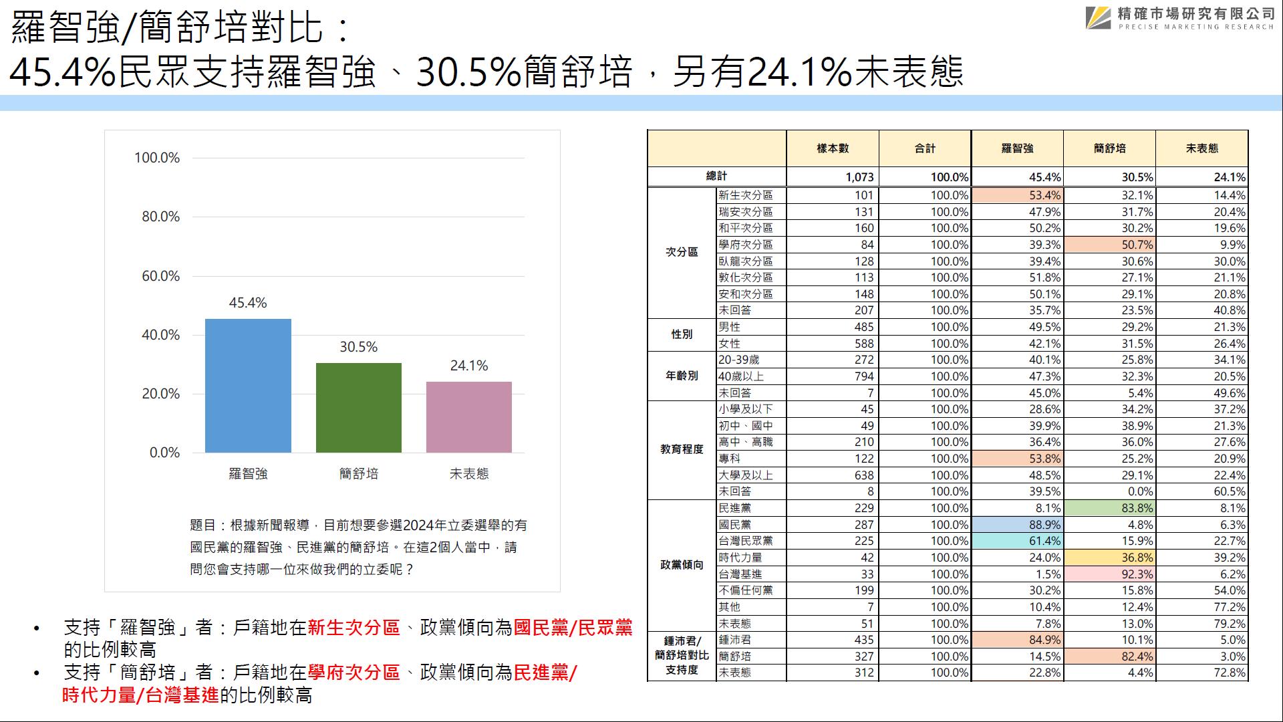This screenshot has width=1283, height=722.
Task: Click the pink highlighted 92.3% cell
Action: [1109, 574]
